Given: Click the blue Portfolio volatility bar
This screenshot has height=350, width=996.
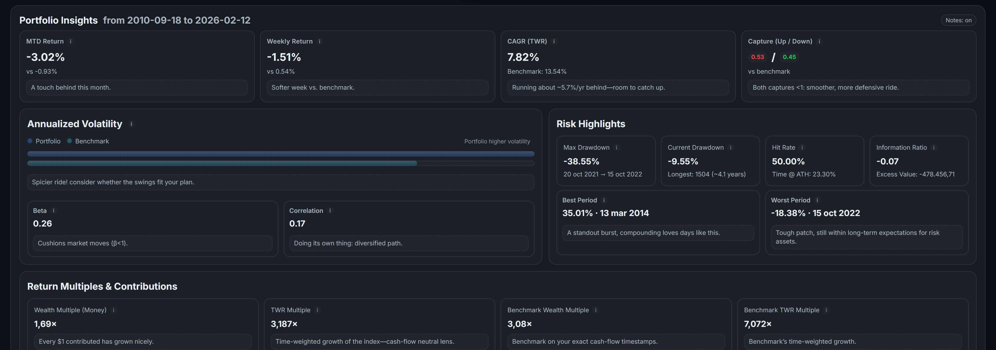Looking at the screenshot, I should pyautogui.click(x=280, y=154).
